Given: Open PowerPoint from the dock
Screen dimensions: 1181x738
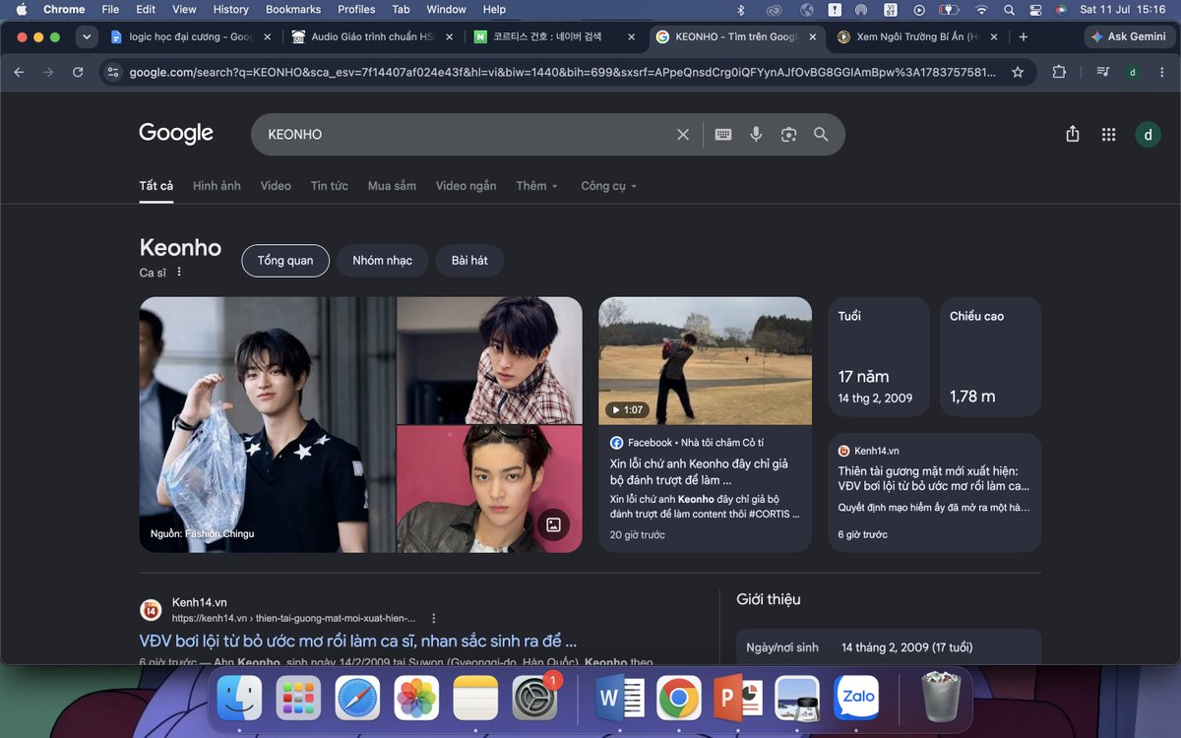Looking at the screenshot, I should (x=738, y=698).
